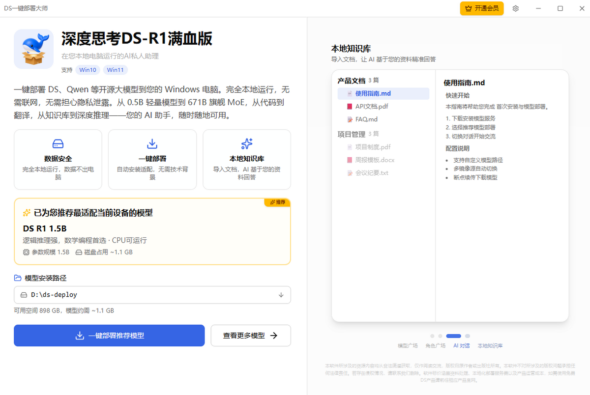Screen dimensions: 590x395
Task: Click the file icon of FAQ.md
Action: pyautogui.click(x=350, y=119)
